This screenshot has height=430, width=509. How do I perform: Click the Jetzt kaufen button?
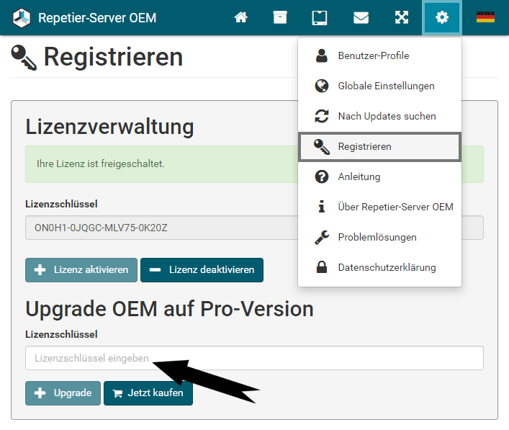point(148,393)
